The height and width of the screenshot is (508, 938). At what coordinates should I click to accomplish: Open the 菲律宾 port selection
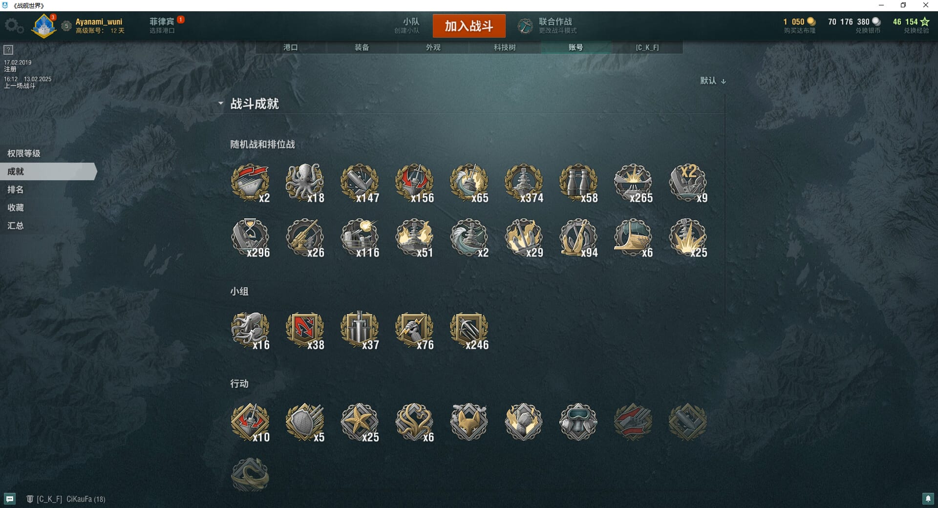(x=162, y=25)
